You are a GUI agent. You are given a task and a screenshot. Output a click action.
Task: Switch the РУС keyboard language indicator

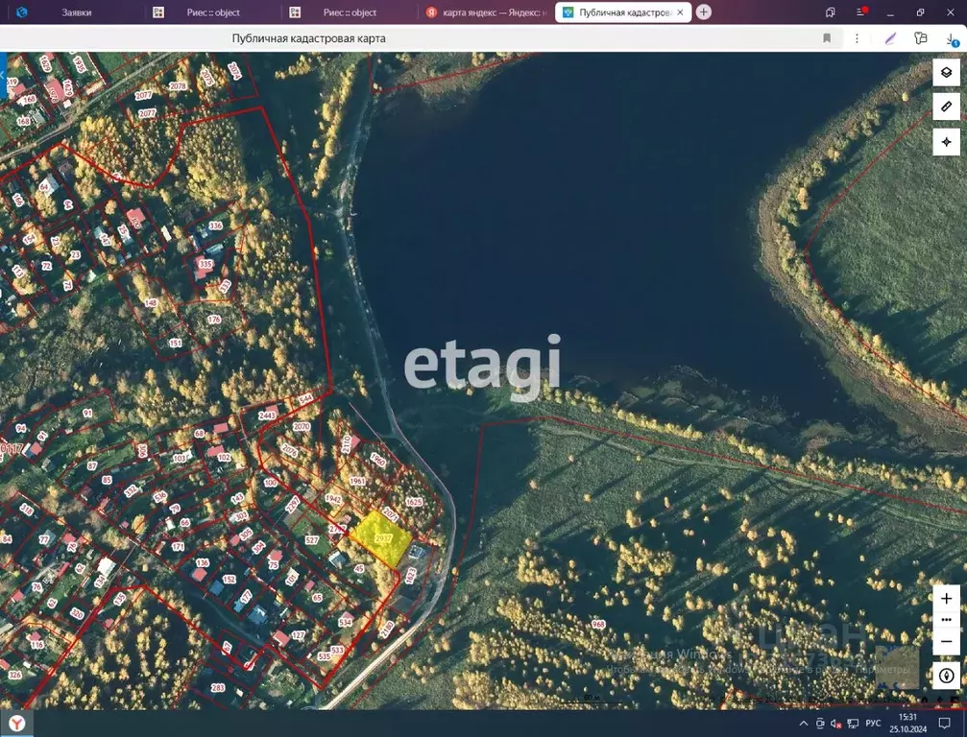(873, 724)
